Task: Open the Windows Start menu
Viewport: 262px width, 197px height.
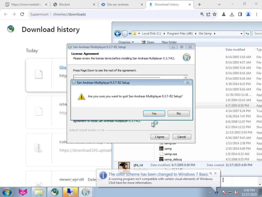Action: [x=7, y=192]
